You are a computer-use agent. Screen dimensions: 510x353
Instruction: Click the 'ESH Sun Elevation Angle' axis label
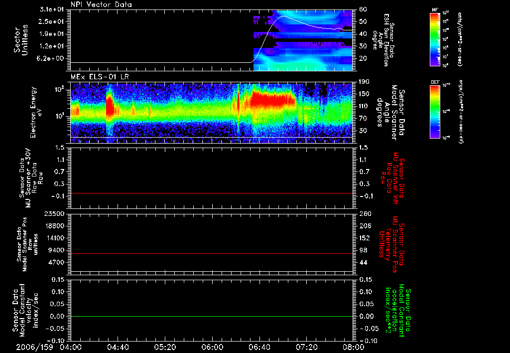coord(383,40)
